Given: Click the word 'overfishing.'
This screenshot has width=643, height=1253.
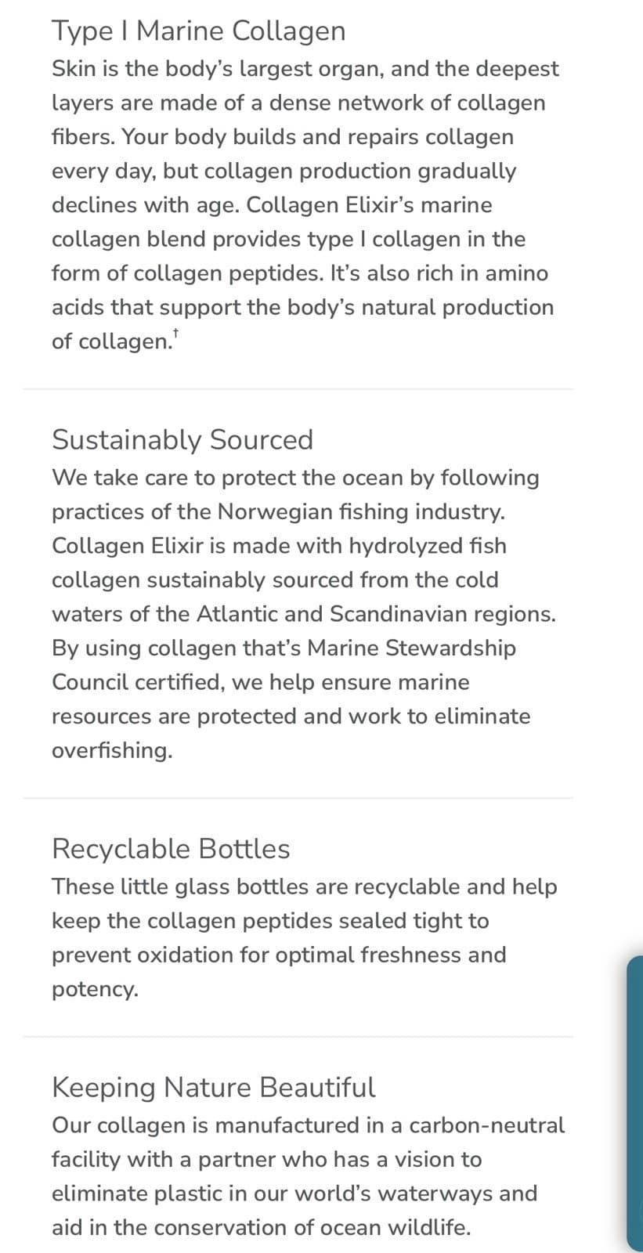Looking at the screenshot, I should point(112,750).
